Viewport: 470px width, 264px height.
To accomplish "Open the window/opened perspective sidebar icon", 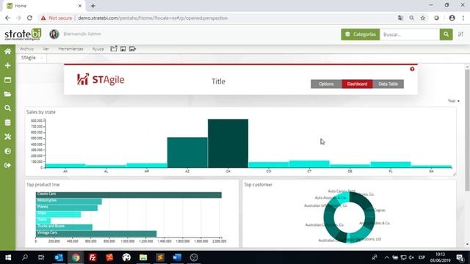I will pos(7,80).
